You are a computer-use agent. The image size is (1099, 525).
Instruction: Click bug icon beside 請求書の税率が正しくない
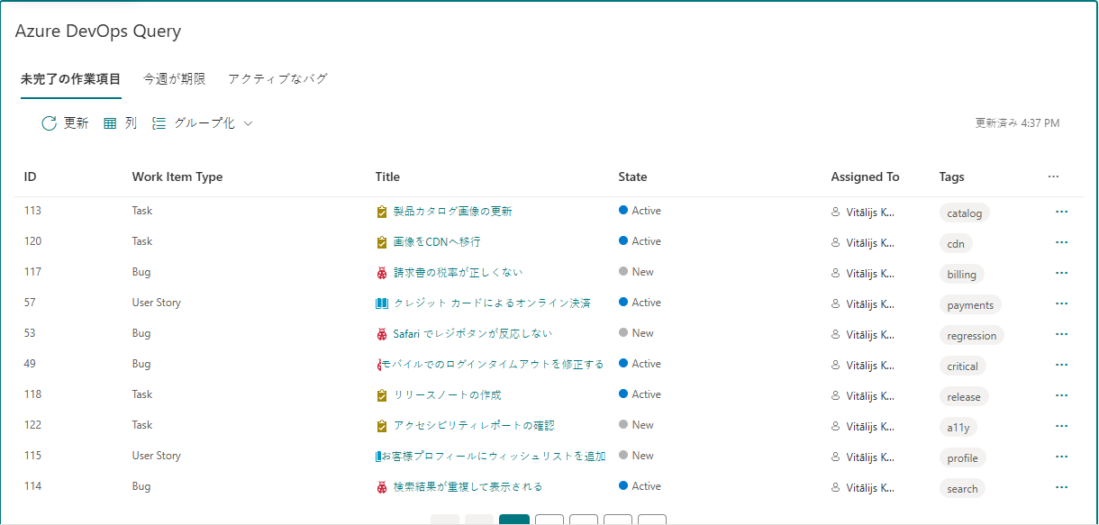[x=382, y=273]
